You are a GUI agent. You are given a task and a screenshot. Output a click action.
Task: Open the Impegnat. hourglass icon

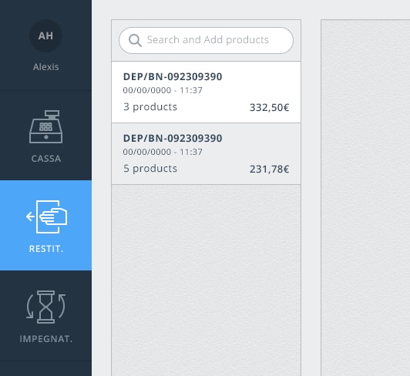click(45, 307)
